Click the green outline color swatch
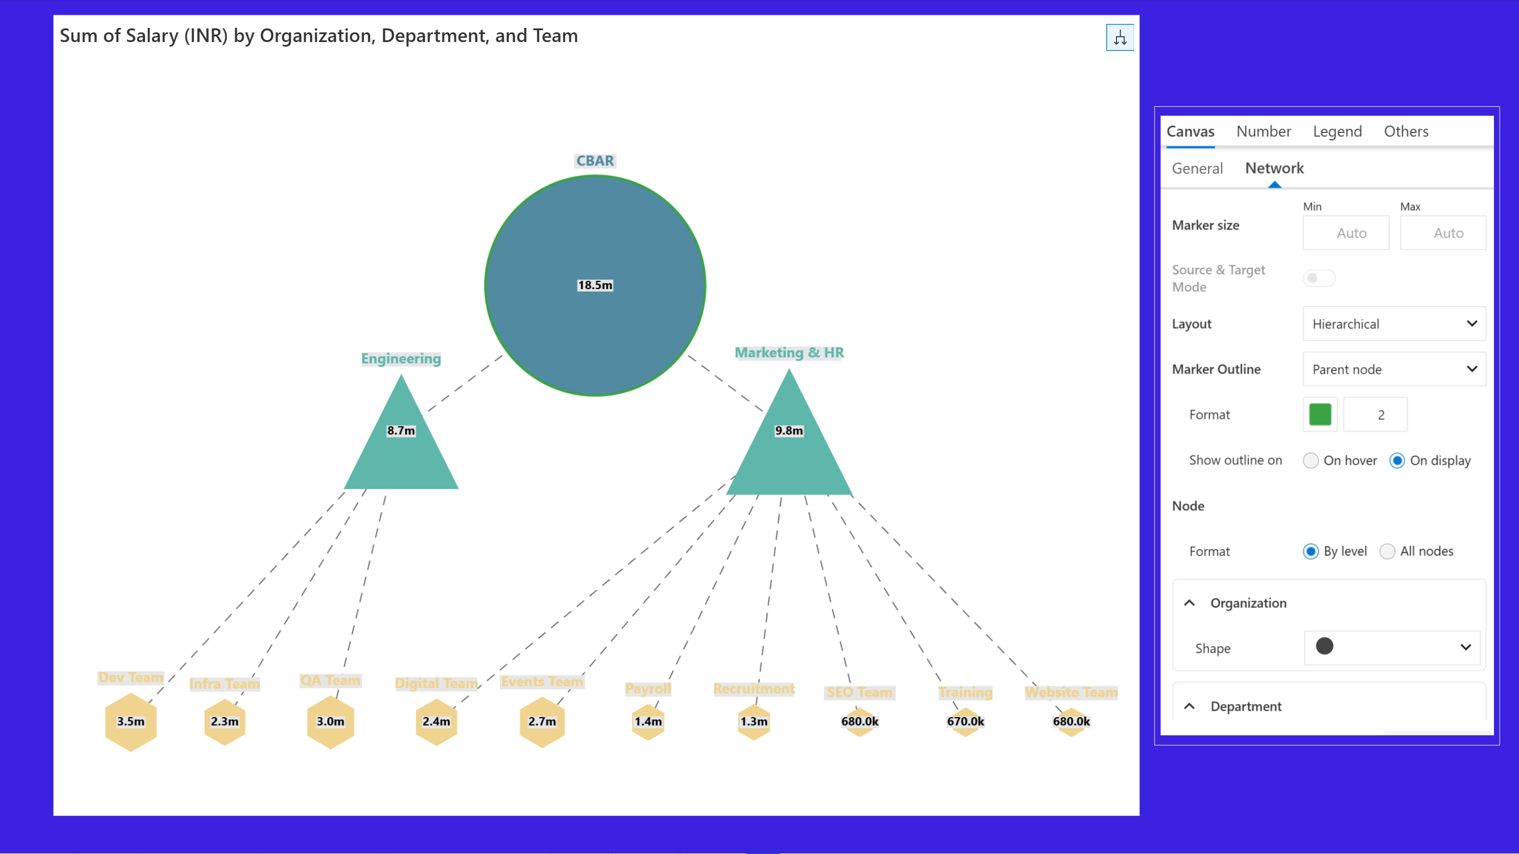The height and width of the screenshot is (854, 1519). (x=1319, y=414)
